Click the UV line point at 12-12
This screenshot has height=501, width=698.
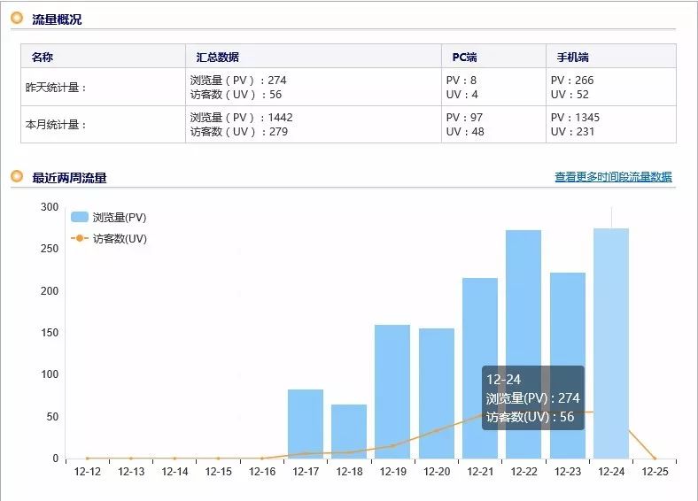pyautogui.click(x=87, y=459)
